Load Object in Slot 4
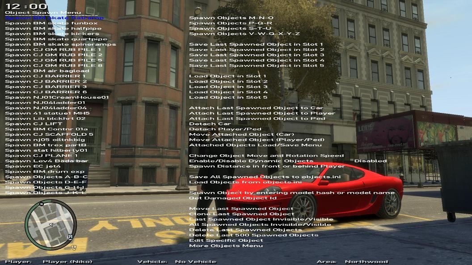Screen dimensions: 472x265 point(228,92)
